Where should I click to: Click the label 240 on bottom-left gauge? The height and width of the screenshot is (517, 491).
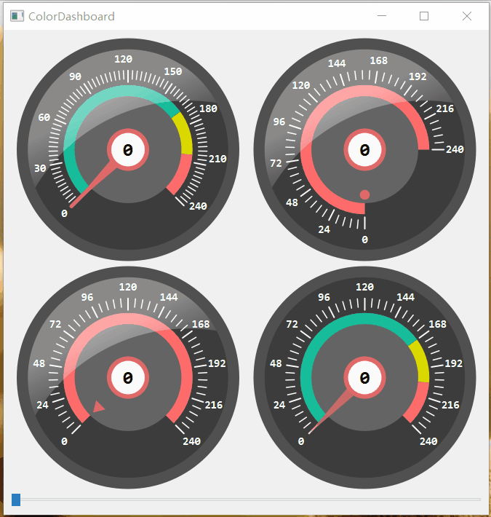tap(191, 441)
